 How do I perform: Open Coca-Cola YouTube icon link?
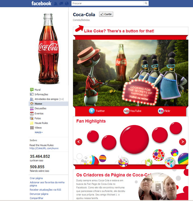[127, 111]
